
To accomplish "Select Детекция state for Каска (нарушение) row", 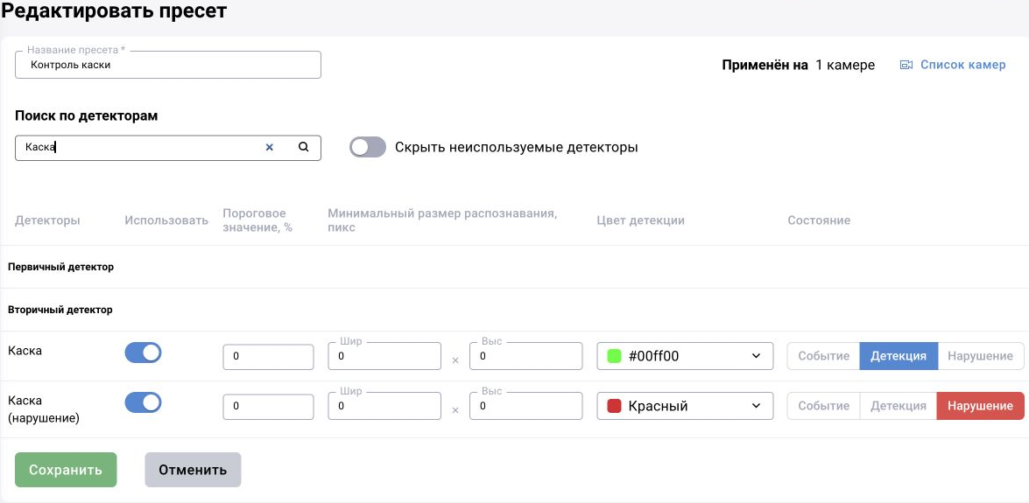I will [x=899, y=406].
